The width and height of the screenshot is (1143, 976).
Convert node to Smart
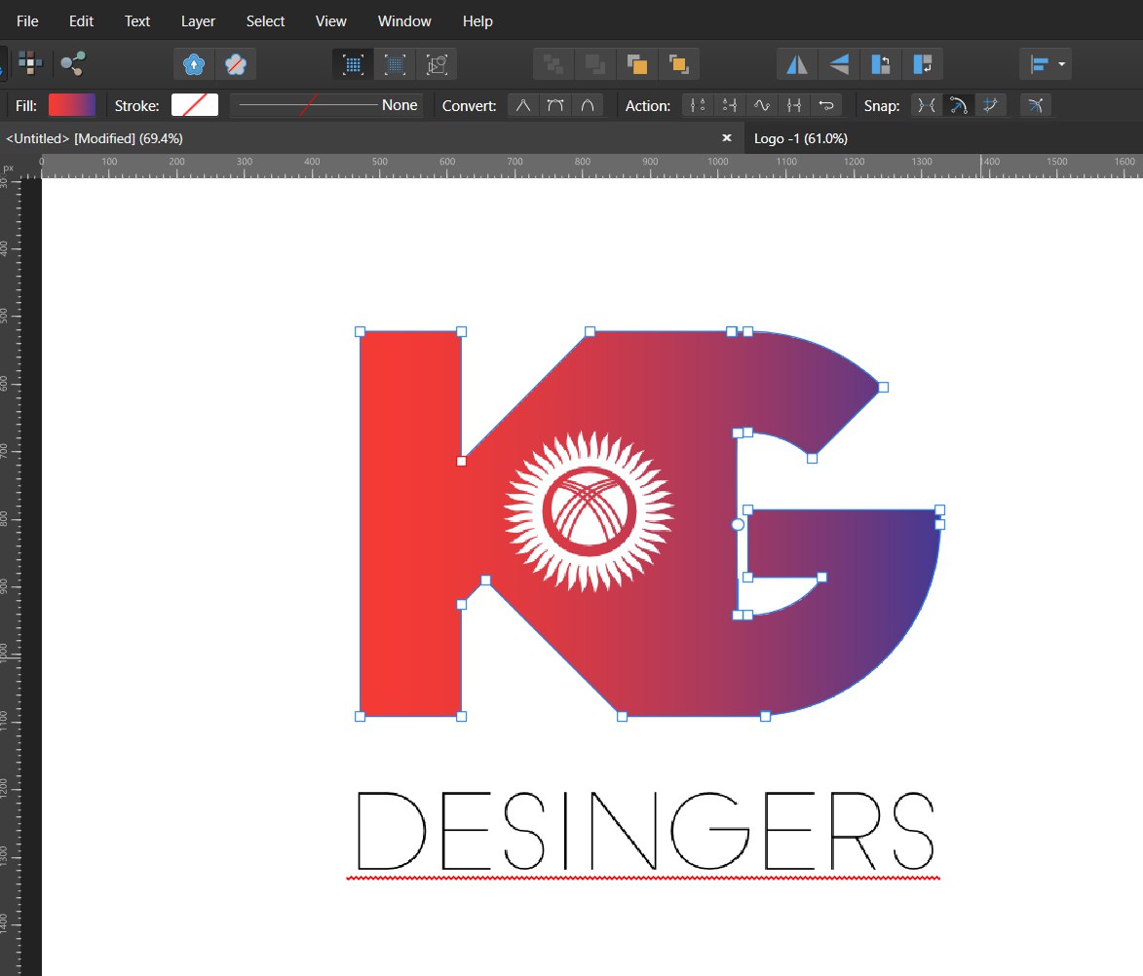coord(588,105)
